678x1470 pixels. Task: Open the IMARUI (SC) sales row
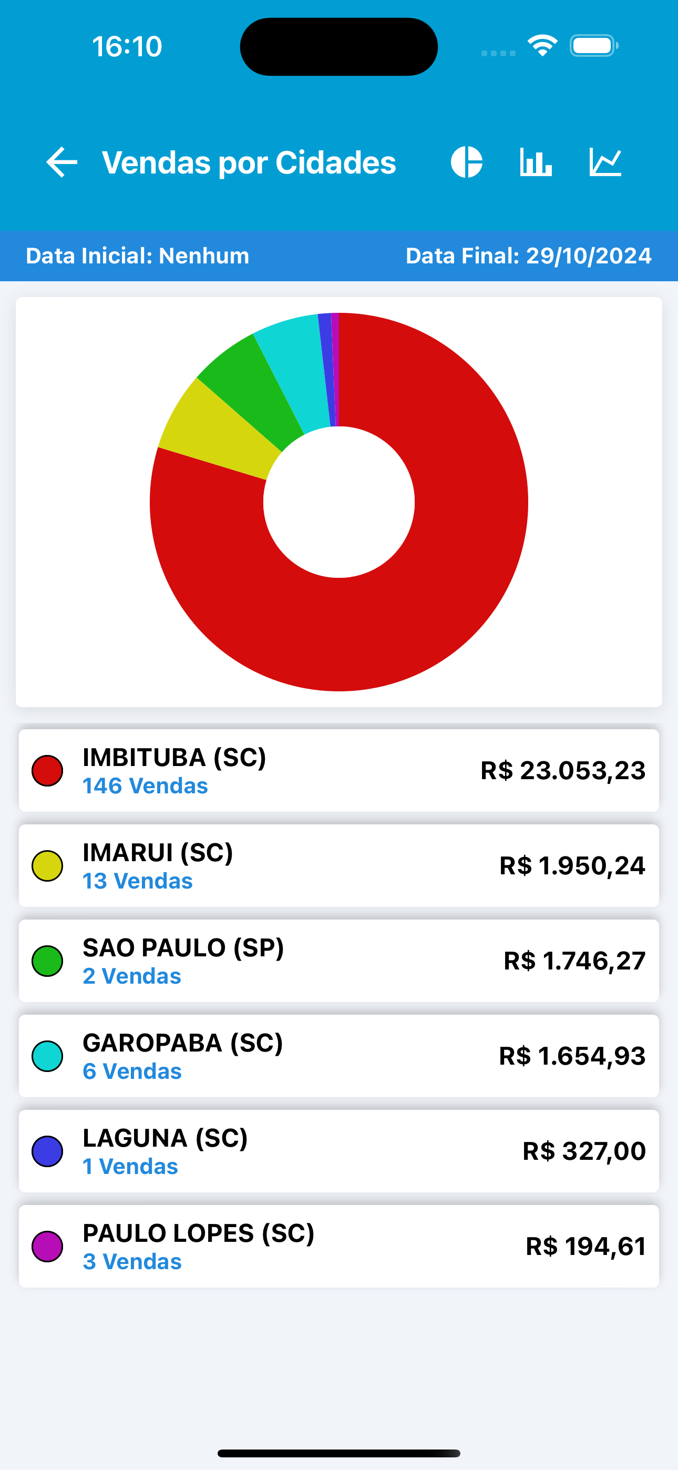click(339, 866)
